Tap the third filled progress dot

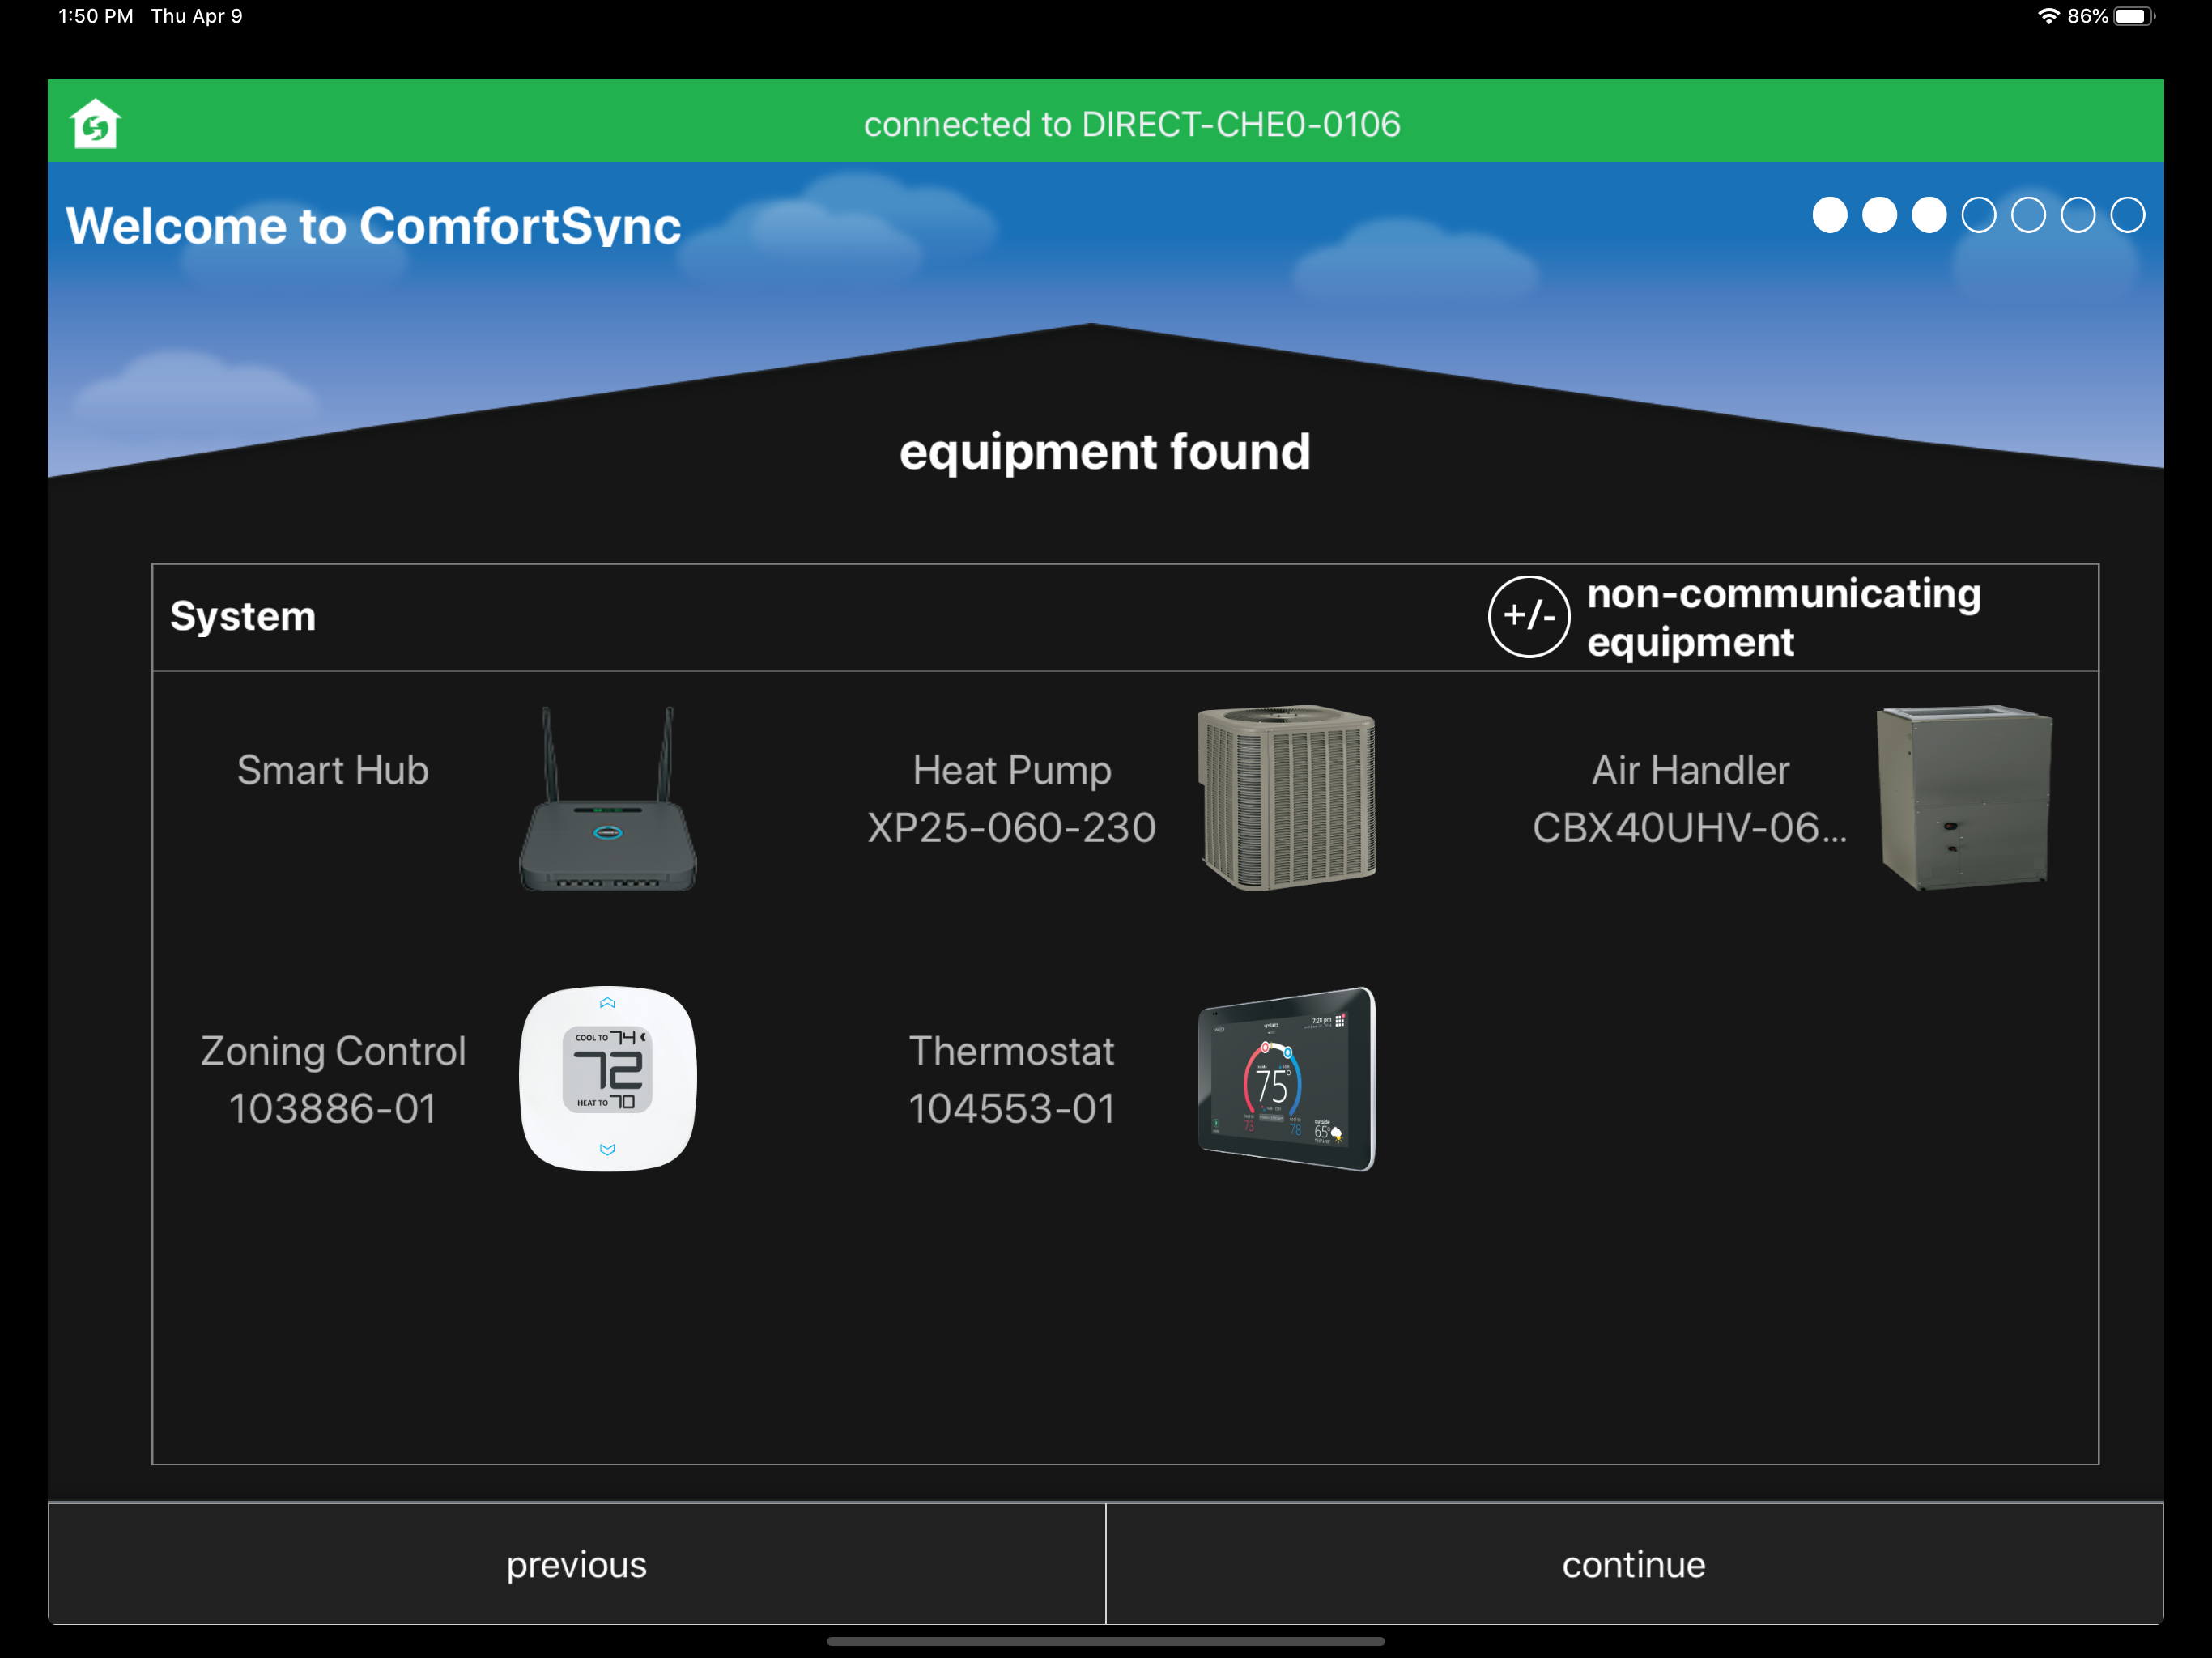(1929, 215)
